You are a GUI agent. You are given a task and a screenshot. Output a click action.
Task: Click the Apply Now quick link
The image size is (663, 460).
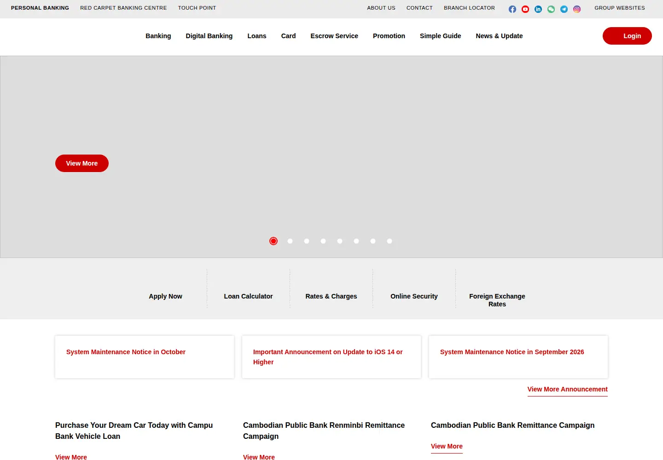pos(165,296)
